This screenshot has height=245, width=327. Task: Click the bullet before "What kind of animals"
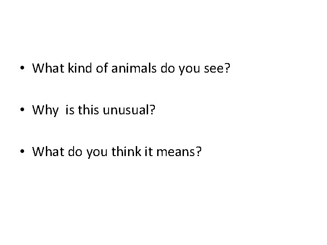(x=22, y=69)
